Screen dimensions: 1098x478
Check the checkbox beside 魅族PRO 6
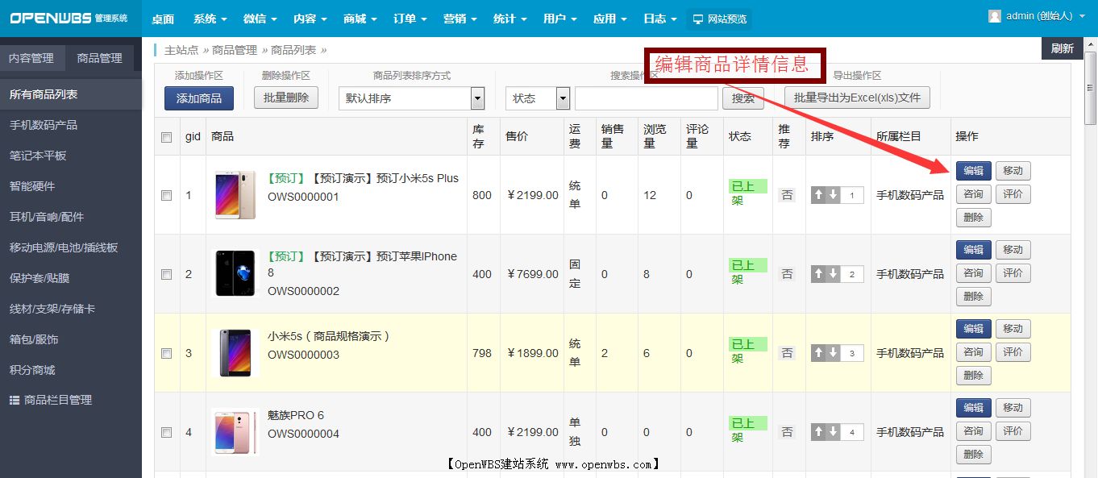(x=166, y=431)
